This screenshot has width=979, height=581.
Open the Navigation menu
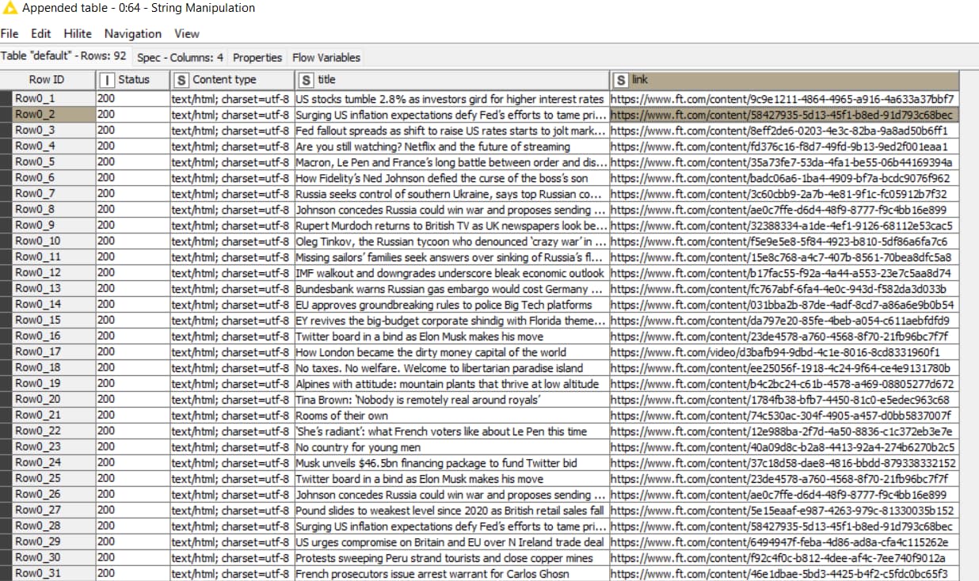pos(132,33)
